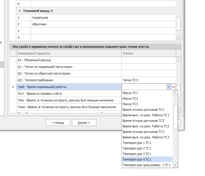The width and height of the screenshot is (205, 176).
Task: Click the Далее button
Action: tap(84, 123)
